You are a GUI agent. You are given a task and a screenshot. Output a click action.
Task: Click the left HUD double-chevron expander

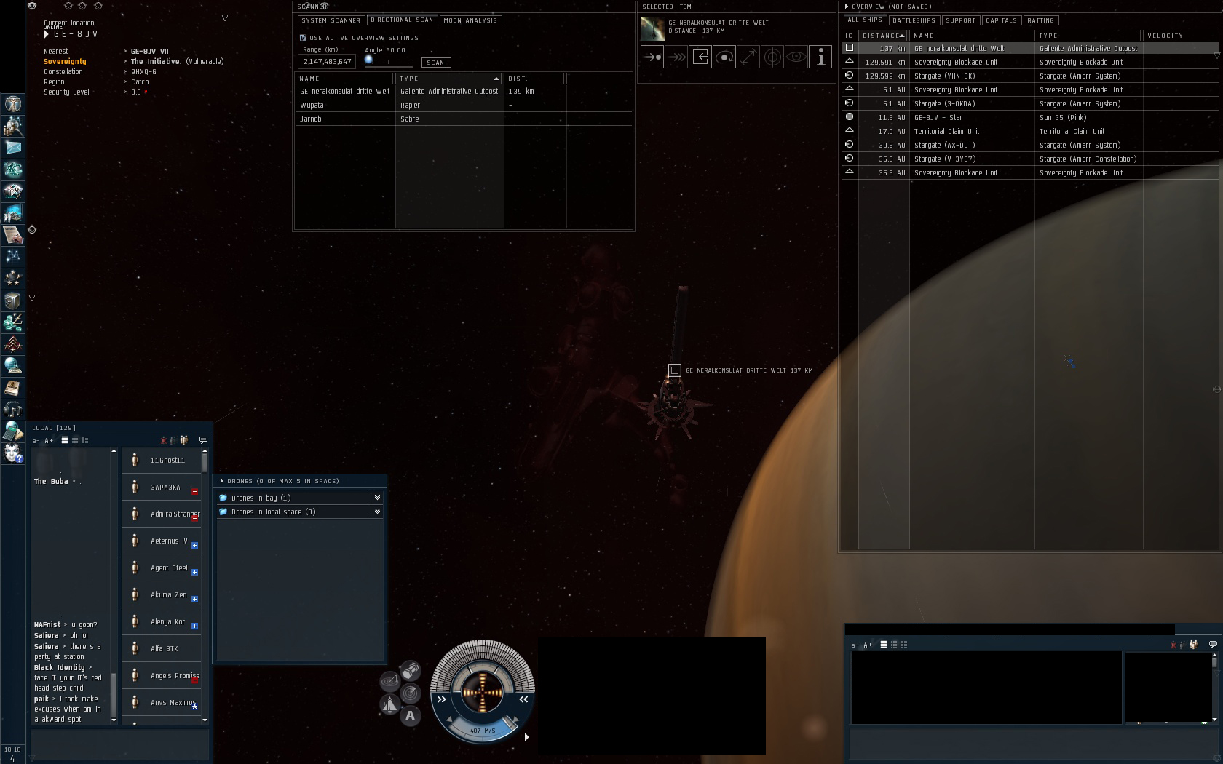(x=441, y=699)
